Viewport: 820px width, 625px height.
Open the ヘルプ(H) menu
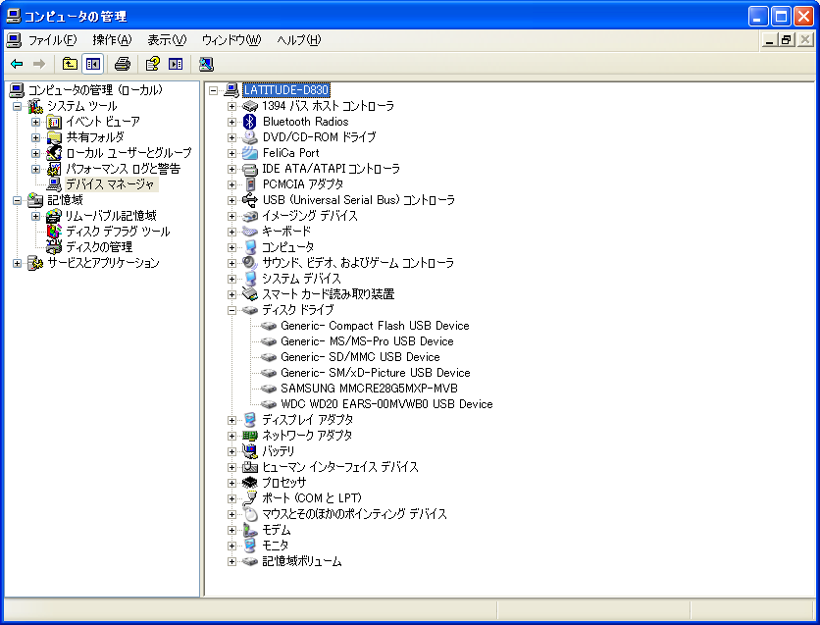coord(298,40)
